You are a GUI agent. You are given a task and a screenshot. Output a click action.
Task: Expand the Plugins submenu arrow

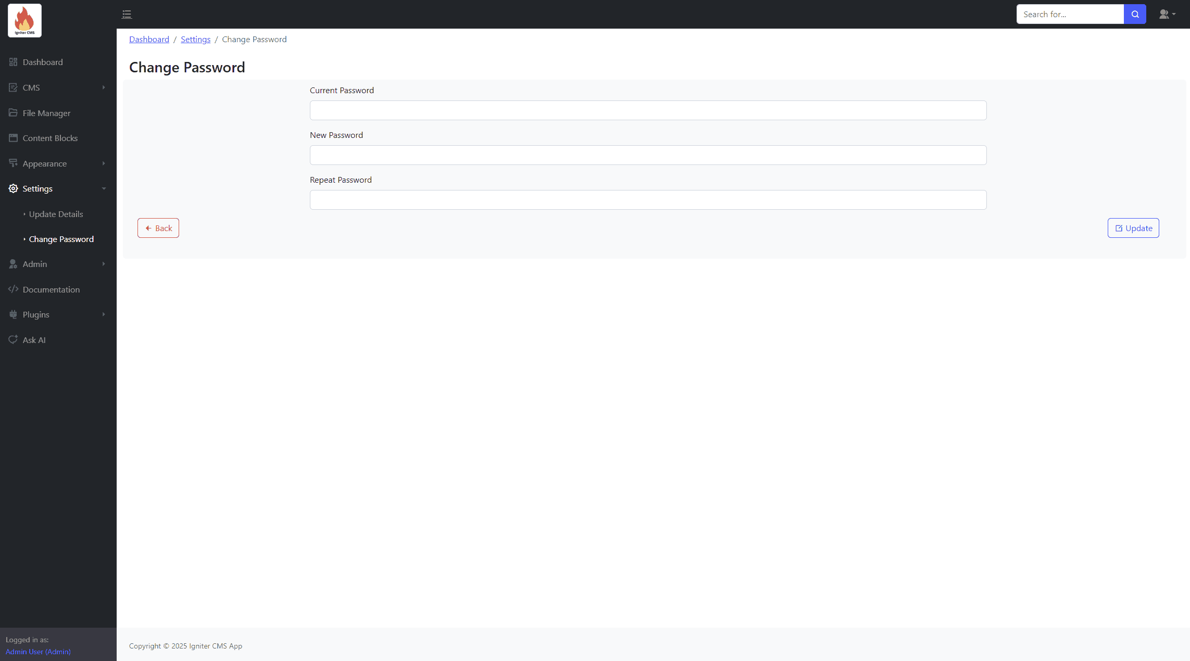pyautogui.click(x=104, y=314)
